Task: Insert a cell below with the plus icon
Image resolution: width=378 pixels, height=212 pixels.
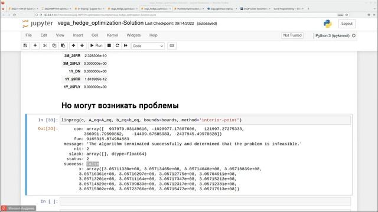Action: (x=35, y=46)
